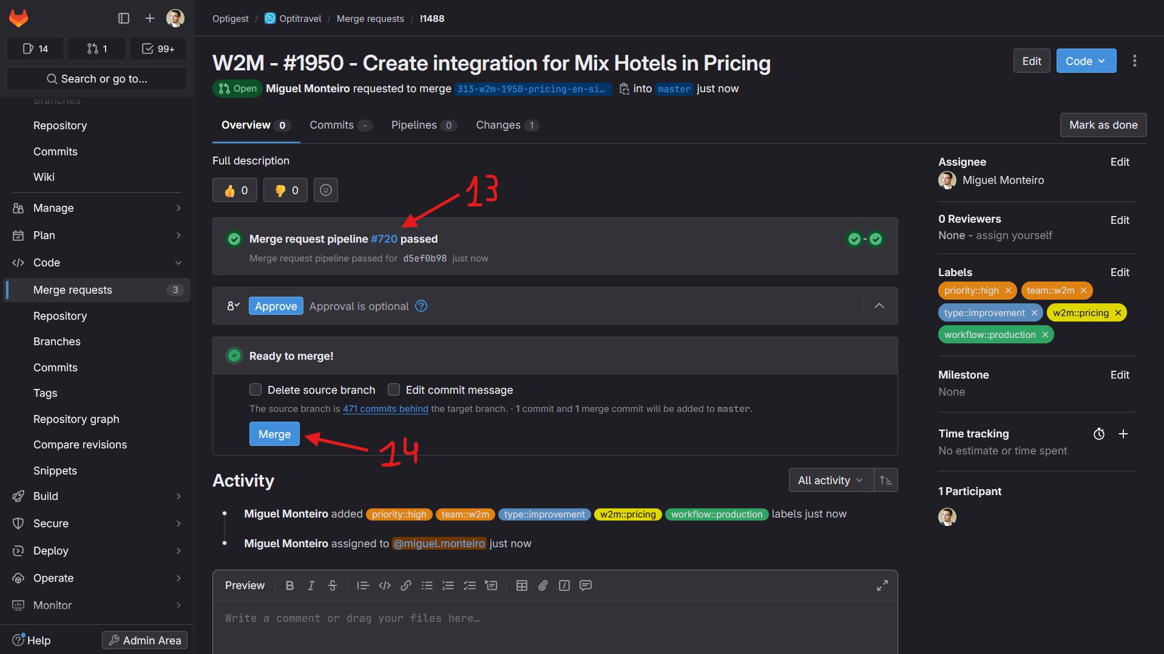The image size is (1164, 654).
Task: Insert a table in the comment editor
Action: (521, 585)
